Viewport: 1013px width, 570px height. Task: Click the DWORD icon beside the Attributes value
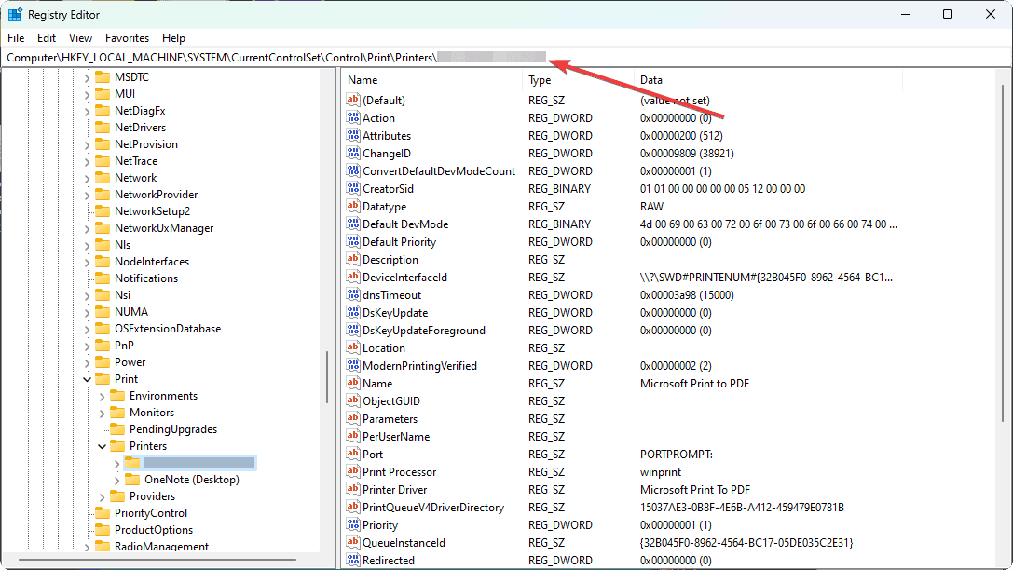click(352, 136)
